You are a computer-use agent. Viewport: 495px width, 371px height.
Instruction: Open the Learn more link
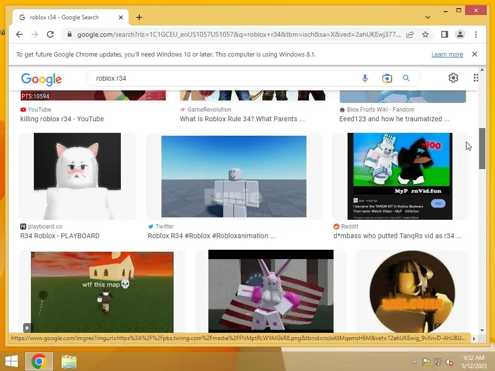coord(447,54)
